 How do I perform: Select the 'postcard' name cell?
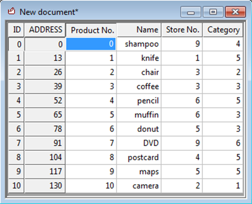pyautogui.click(x=139, y=157)
